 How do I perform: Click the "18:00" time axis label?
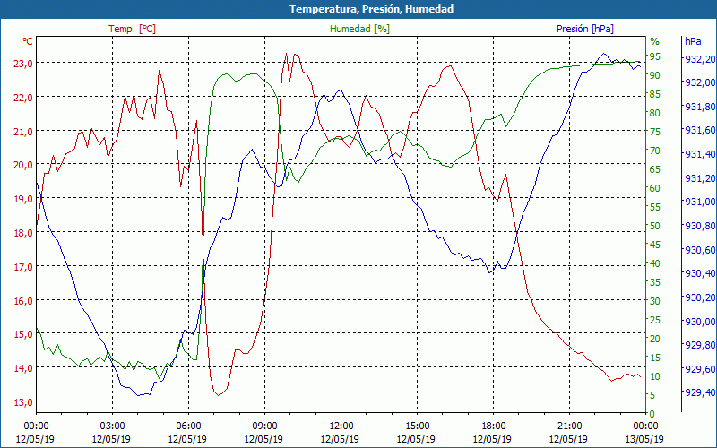pos(493,426)
